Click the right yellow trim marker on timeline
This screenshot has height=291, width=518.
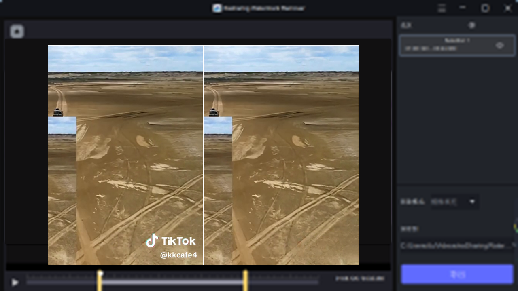tap(245, 280)
